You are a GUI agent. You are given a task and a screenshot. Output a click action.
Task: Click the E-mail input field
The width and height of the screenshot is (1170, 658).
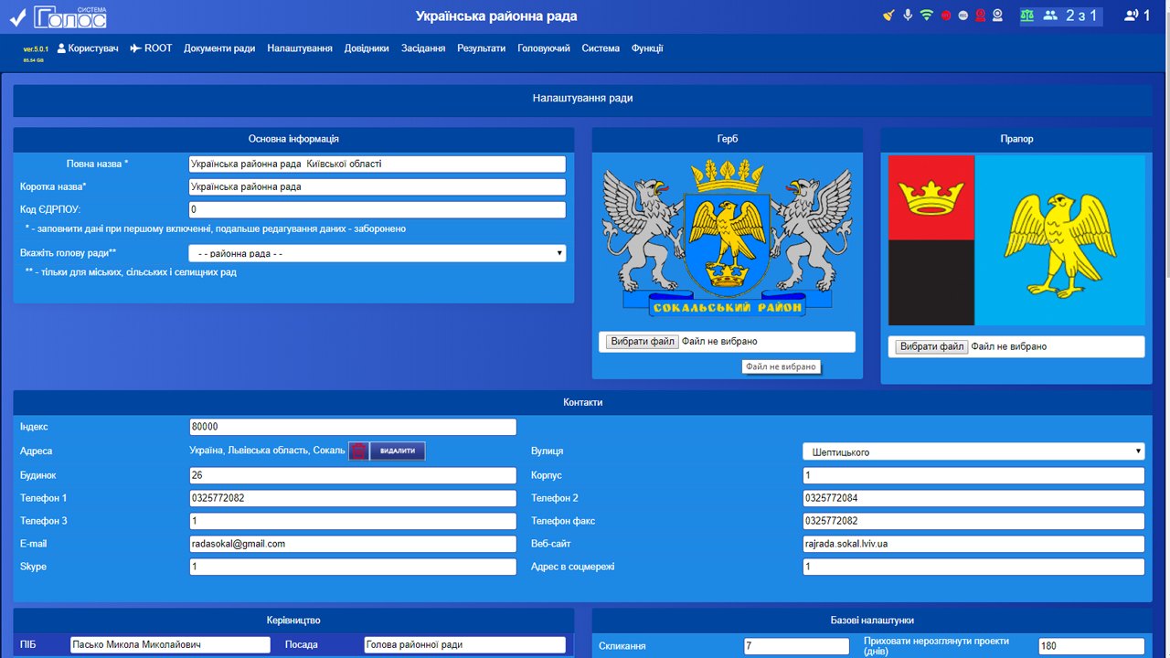(352, 544)
